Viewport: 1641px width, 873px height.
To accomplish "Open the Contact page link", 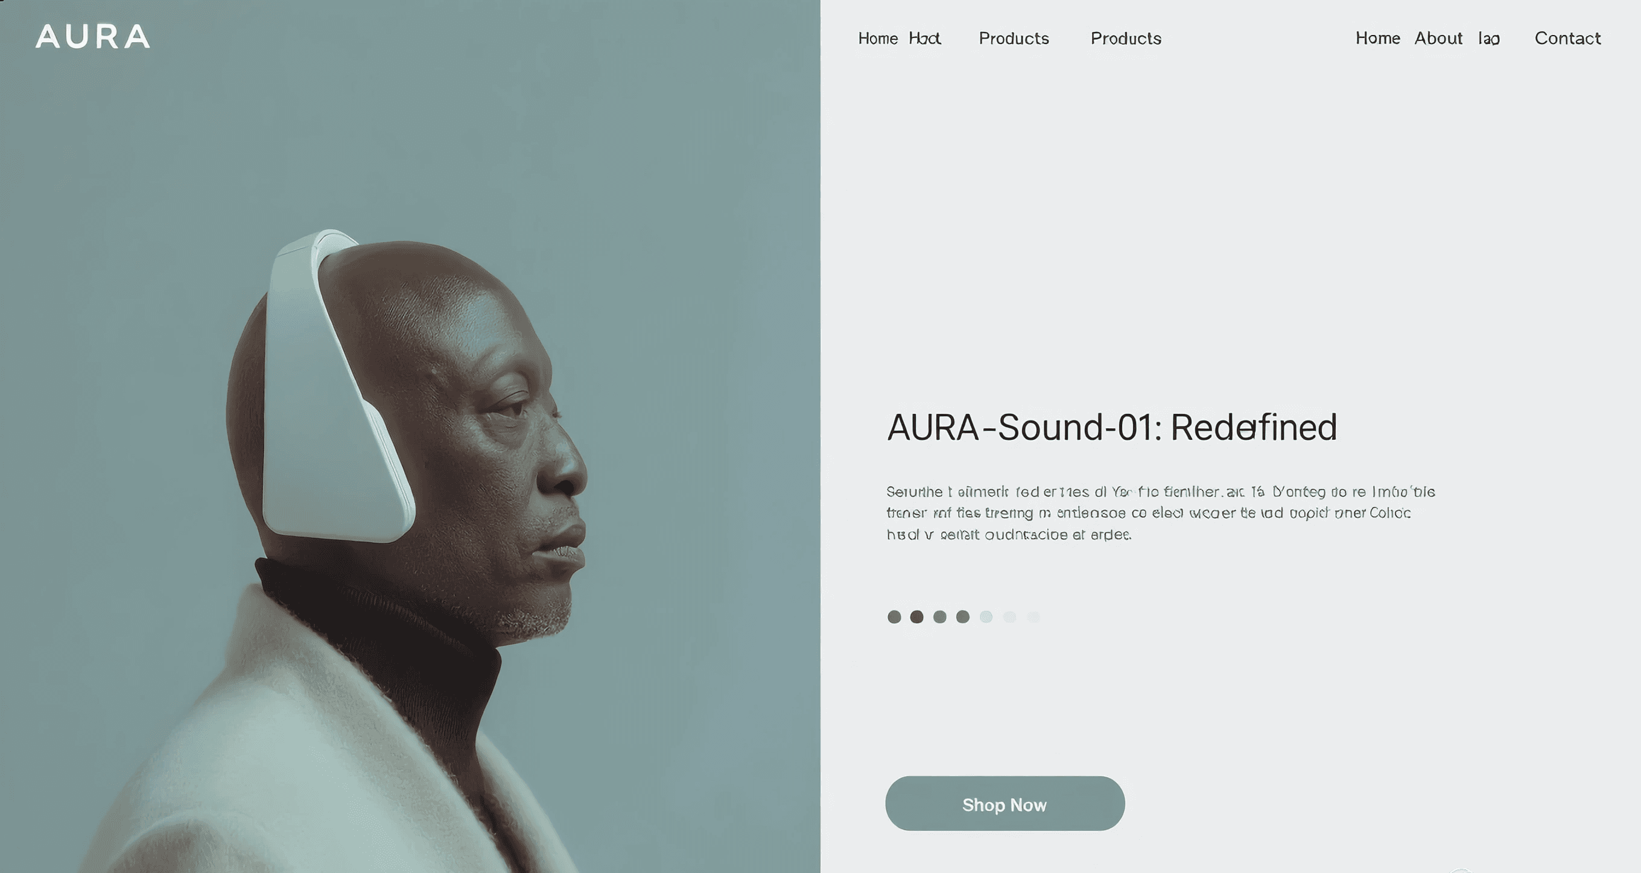I will (1568, 38).
